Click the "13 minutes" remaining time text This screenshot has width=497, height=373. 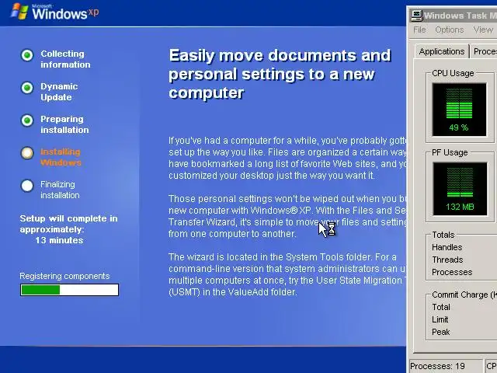pyautogui.click(x=59, y=240)
